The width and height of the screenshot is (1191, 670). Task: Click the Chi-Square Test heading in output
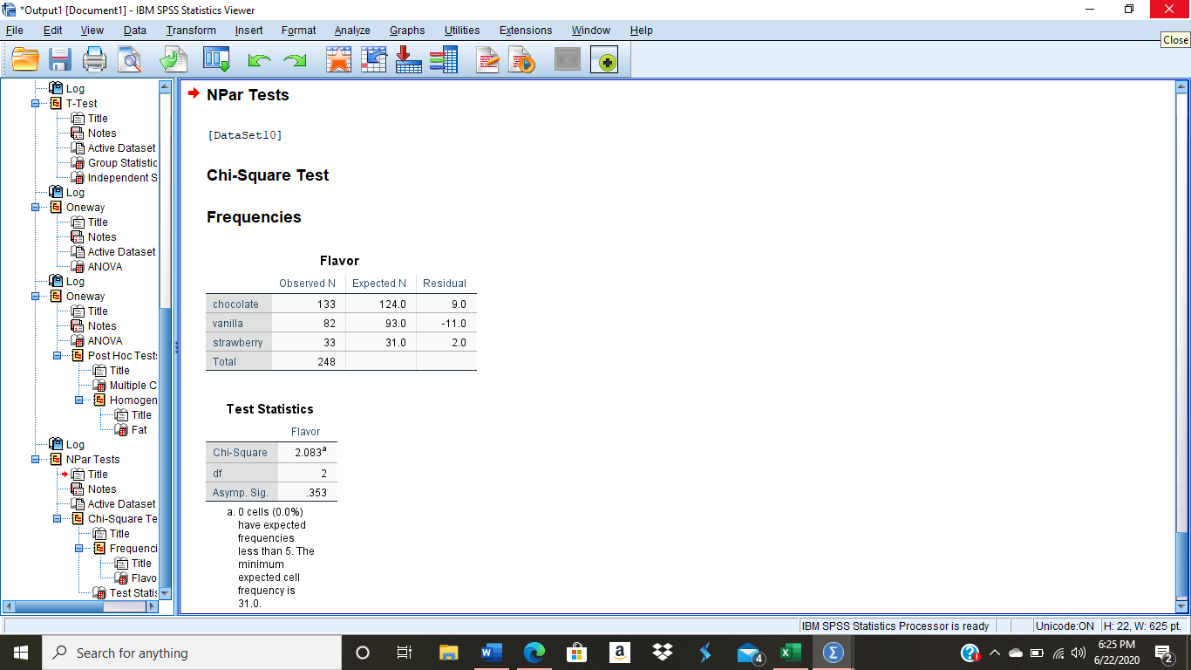268,175
